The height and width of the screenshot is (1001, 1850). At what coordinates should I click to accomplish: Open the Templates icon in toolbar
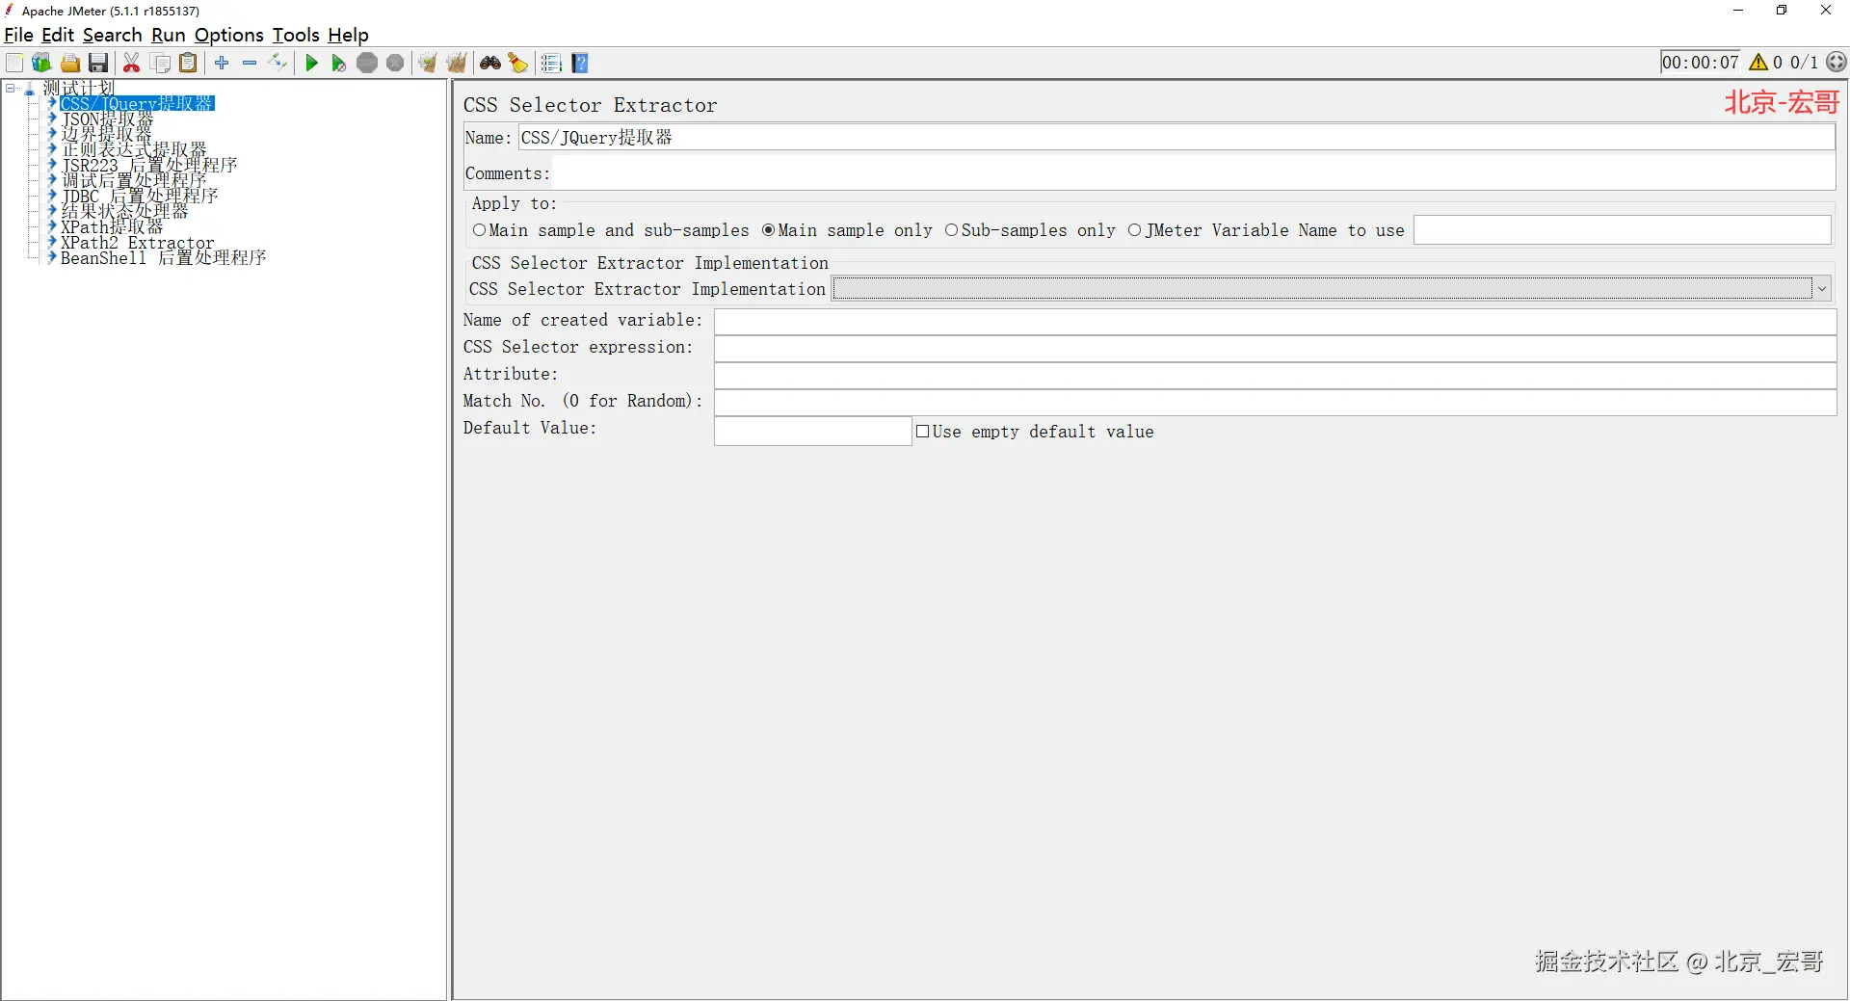41,63
